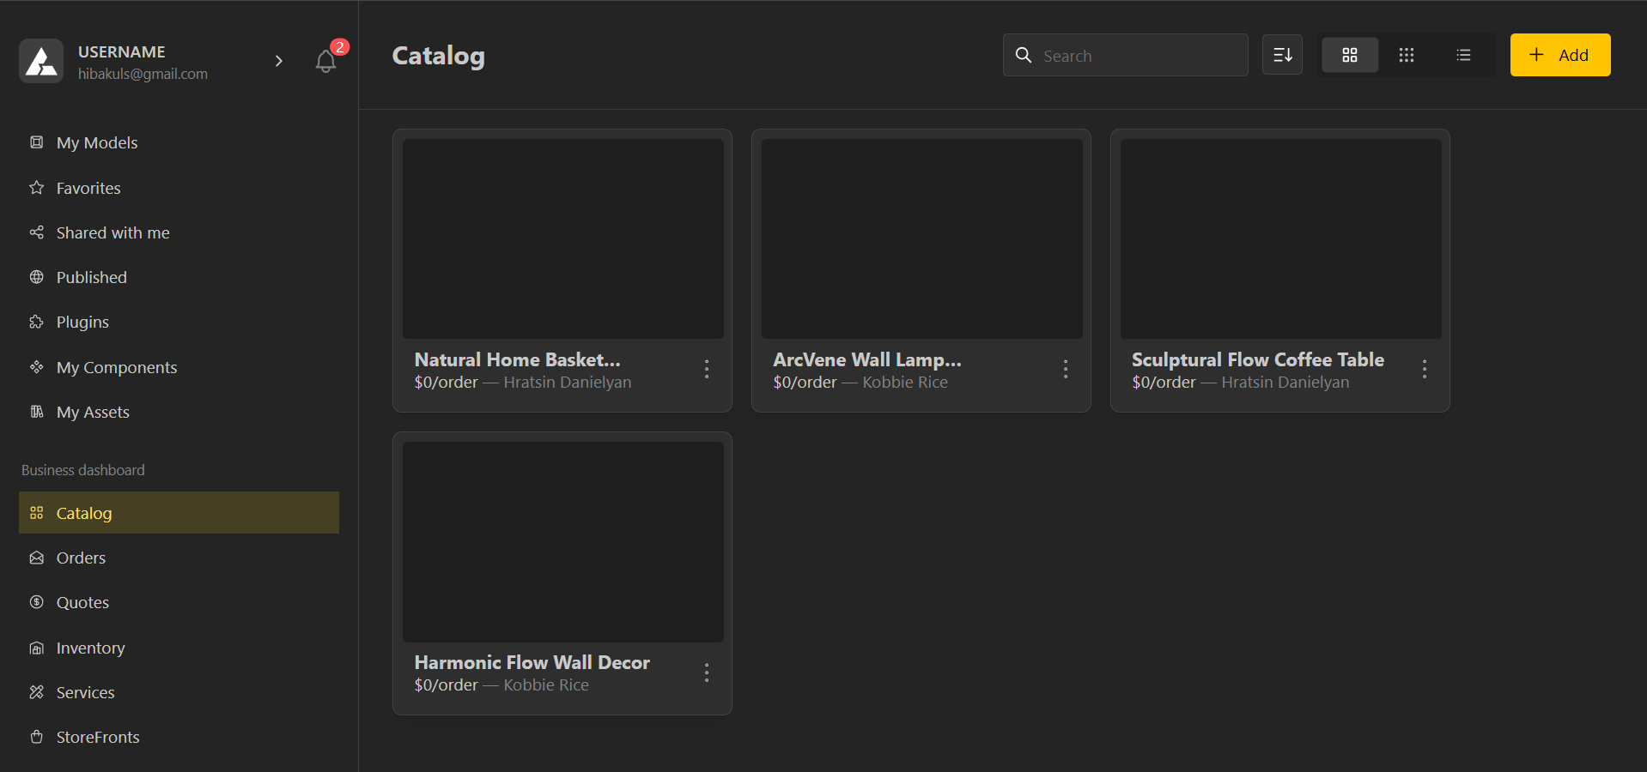Click the app logo avatar

coord(41,61)
